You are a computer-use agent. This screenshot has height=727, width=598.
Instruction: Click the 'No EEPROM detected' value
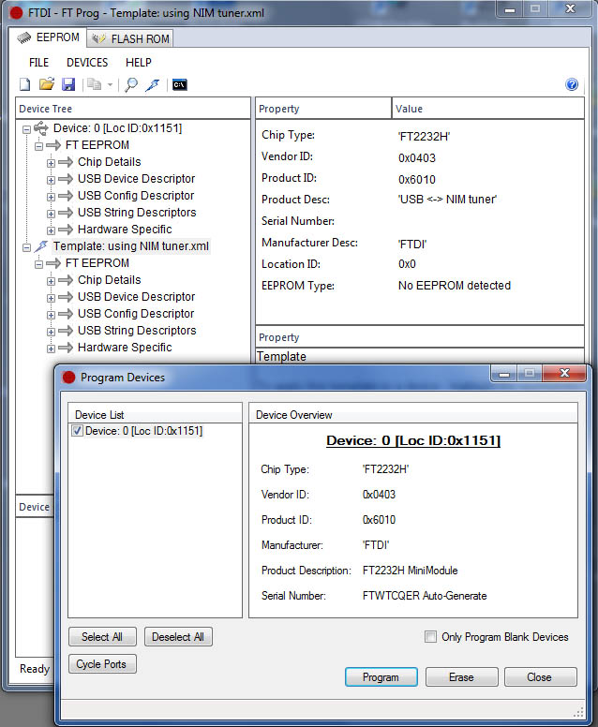pos(455,286)
